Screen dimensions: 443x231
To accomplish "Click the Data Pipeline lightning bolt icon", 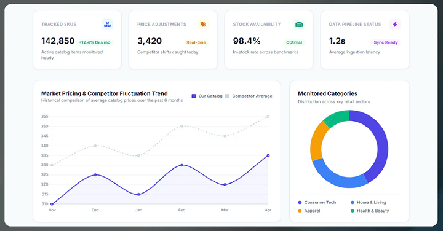I will click(395, 24).
